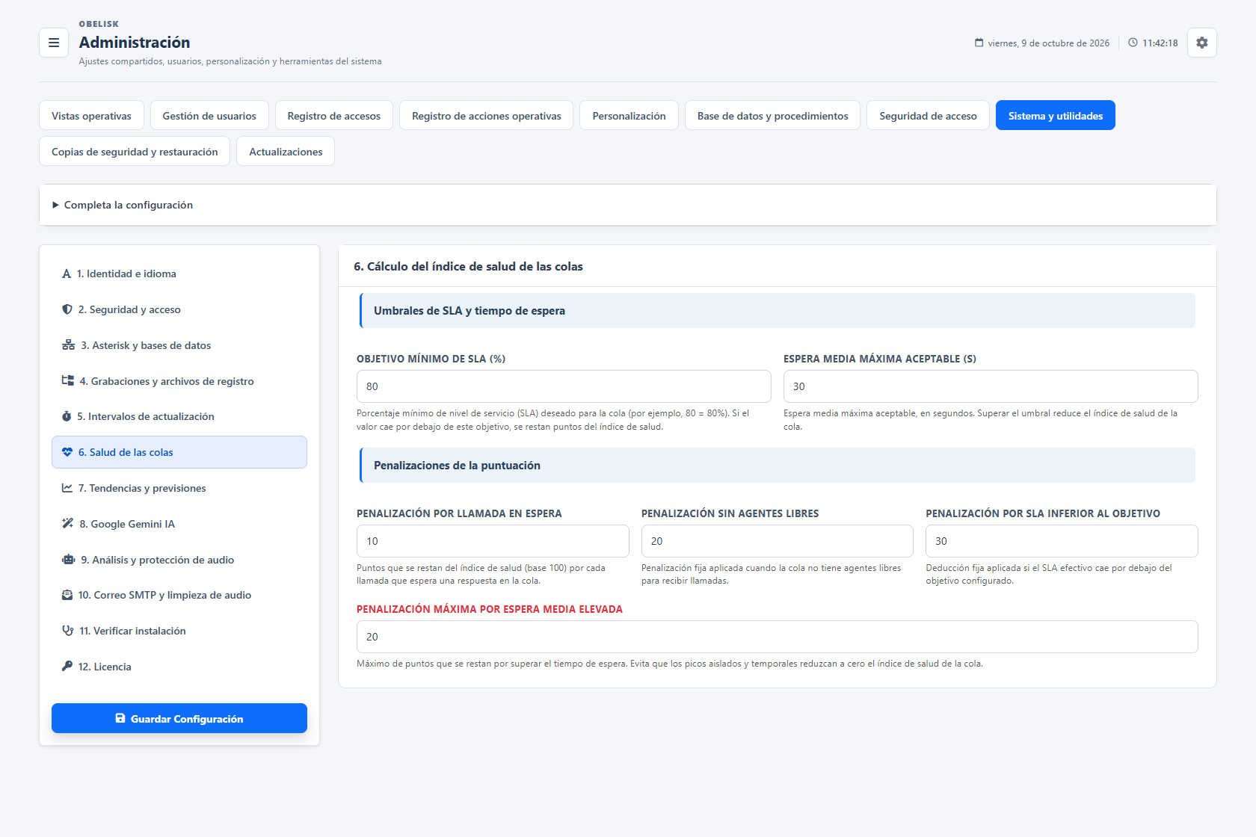Open the Gestión de usuarios tab
1256x837 pixels.
[209, 116]
